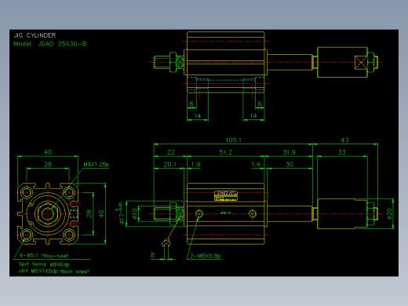Click the M8X1.25p thread callout
This screenshot has height=306, width=408.
click(96, 164)
